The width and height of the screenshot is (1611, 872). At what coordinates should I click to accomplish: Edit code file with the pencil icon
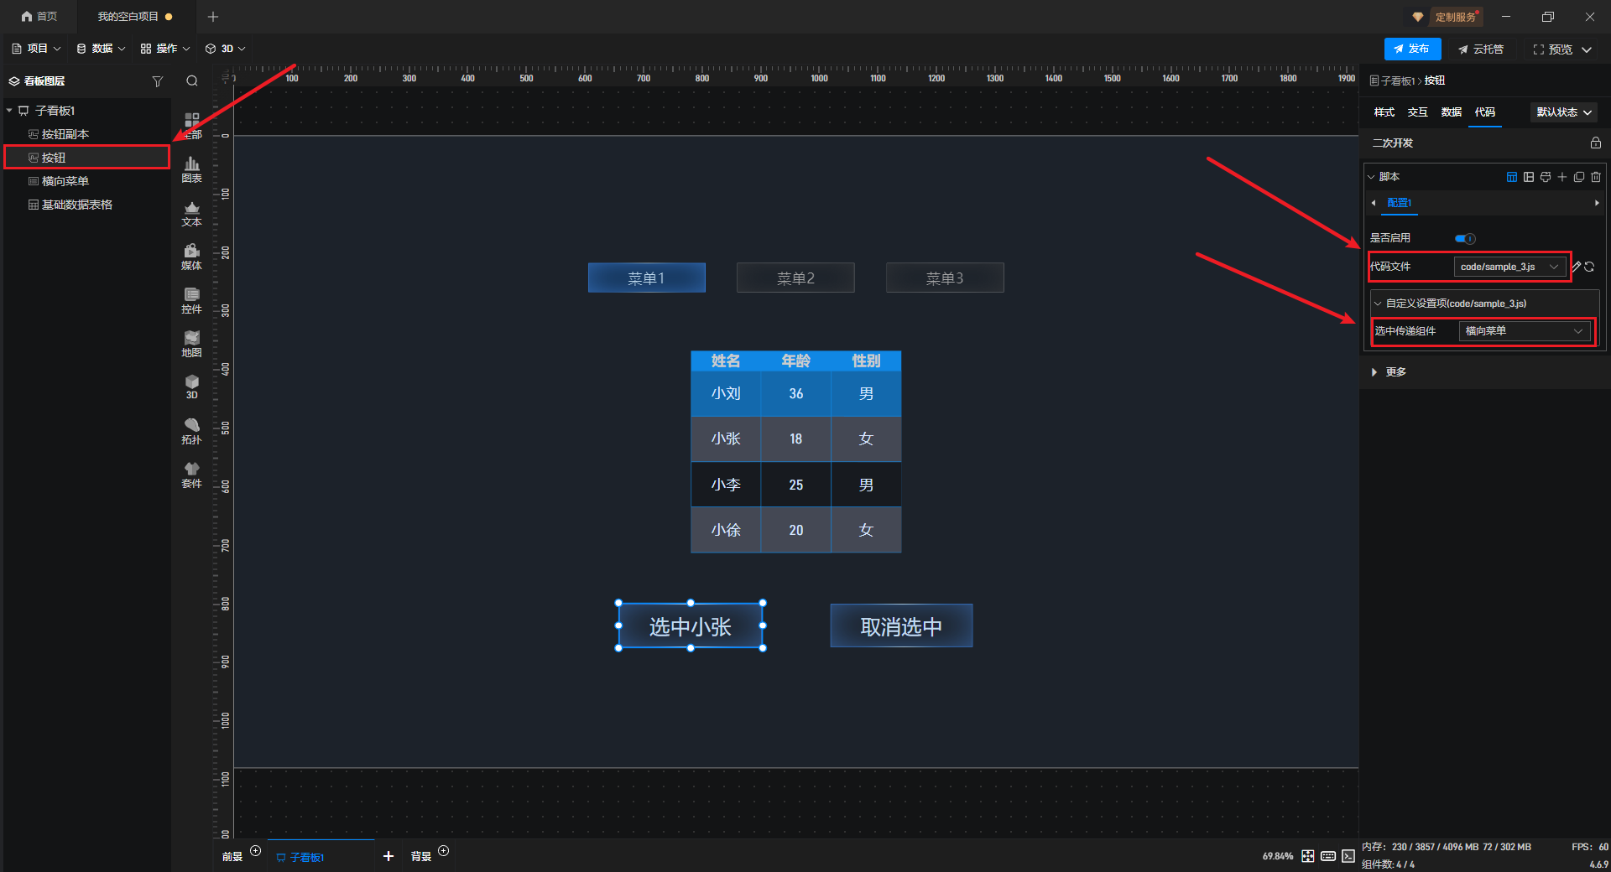(x=1576, y=267)
